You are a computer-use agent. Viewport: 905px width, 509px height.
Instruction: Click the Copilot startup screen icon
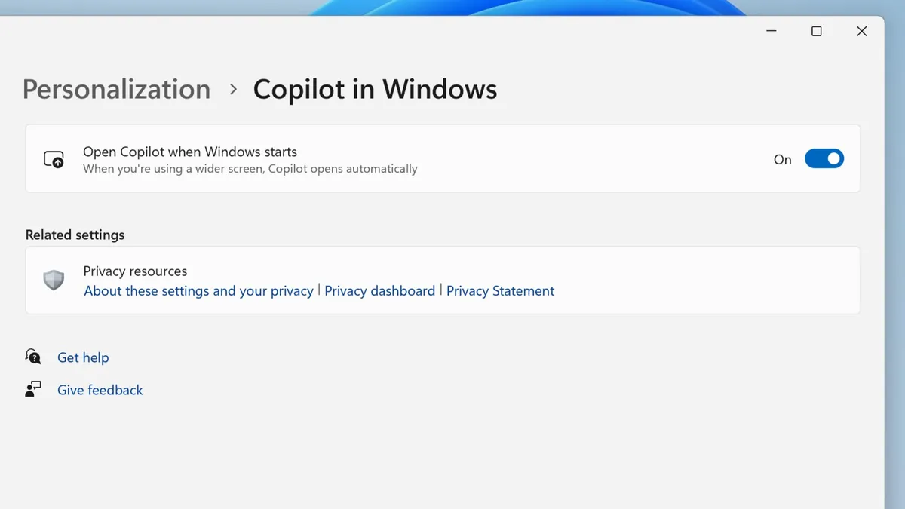coord(54,160)
